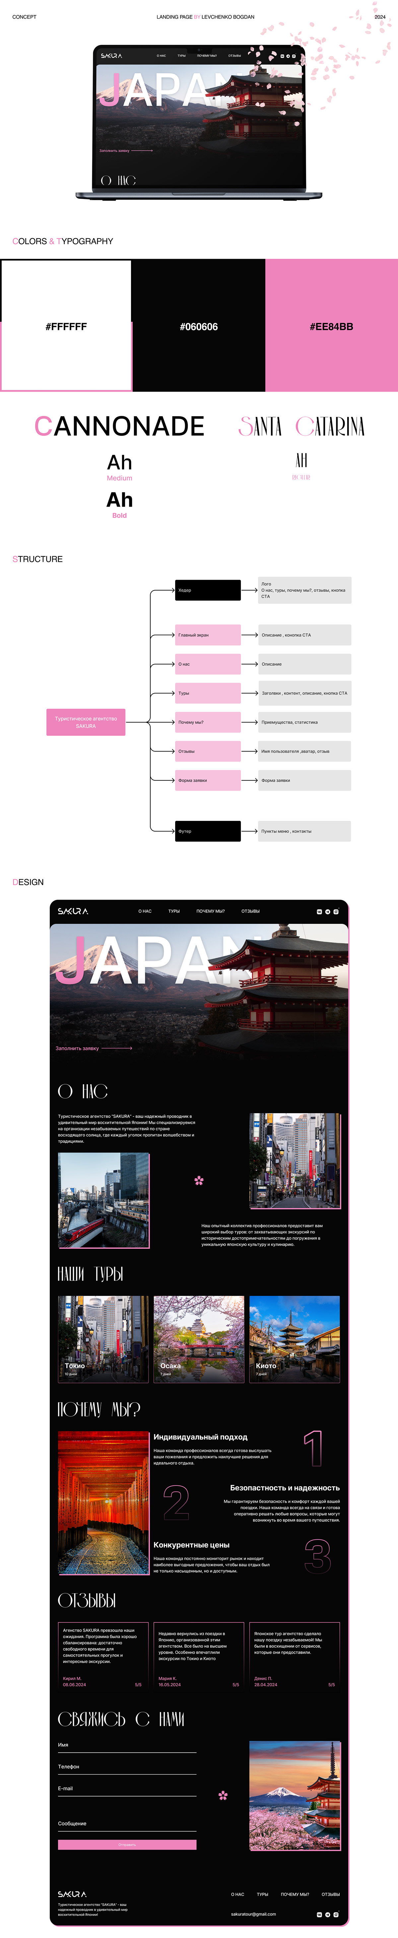The width and height of the screenshot is (398, 1938).
Task: Open ТУРЫ in the design header menu
Action: coord(174,911)
